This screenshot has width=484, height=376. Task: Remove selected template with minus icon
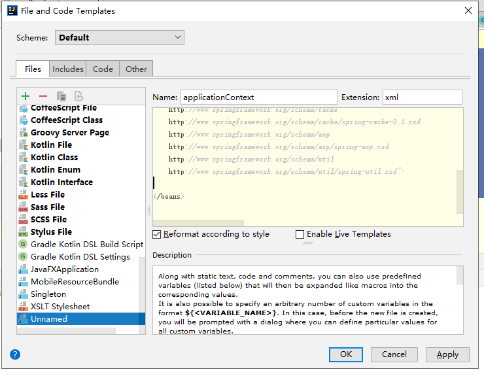(43, 96)
